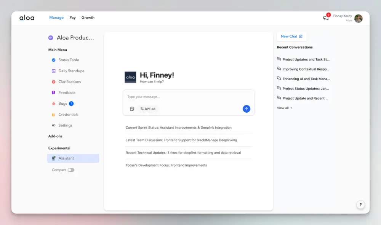Click the aloa assistant logo tile
This screenshot has height=225, width=381.
(x=130, y=77)
